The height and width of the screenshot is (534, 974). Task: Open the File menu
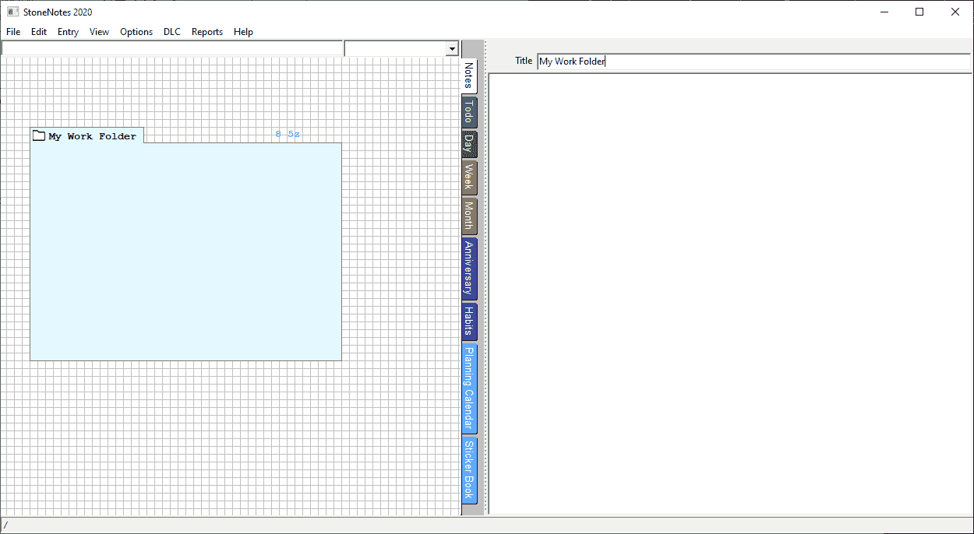(x=13, y=32)
